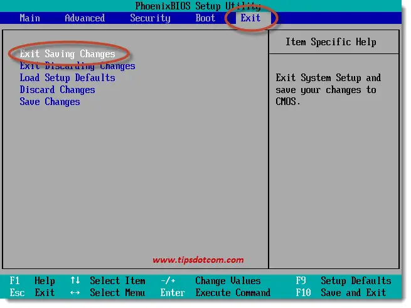411x308 pixels.
Task: Select Exit Discarding Changes option
Action: [77, 66]
